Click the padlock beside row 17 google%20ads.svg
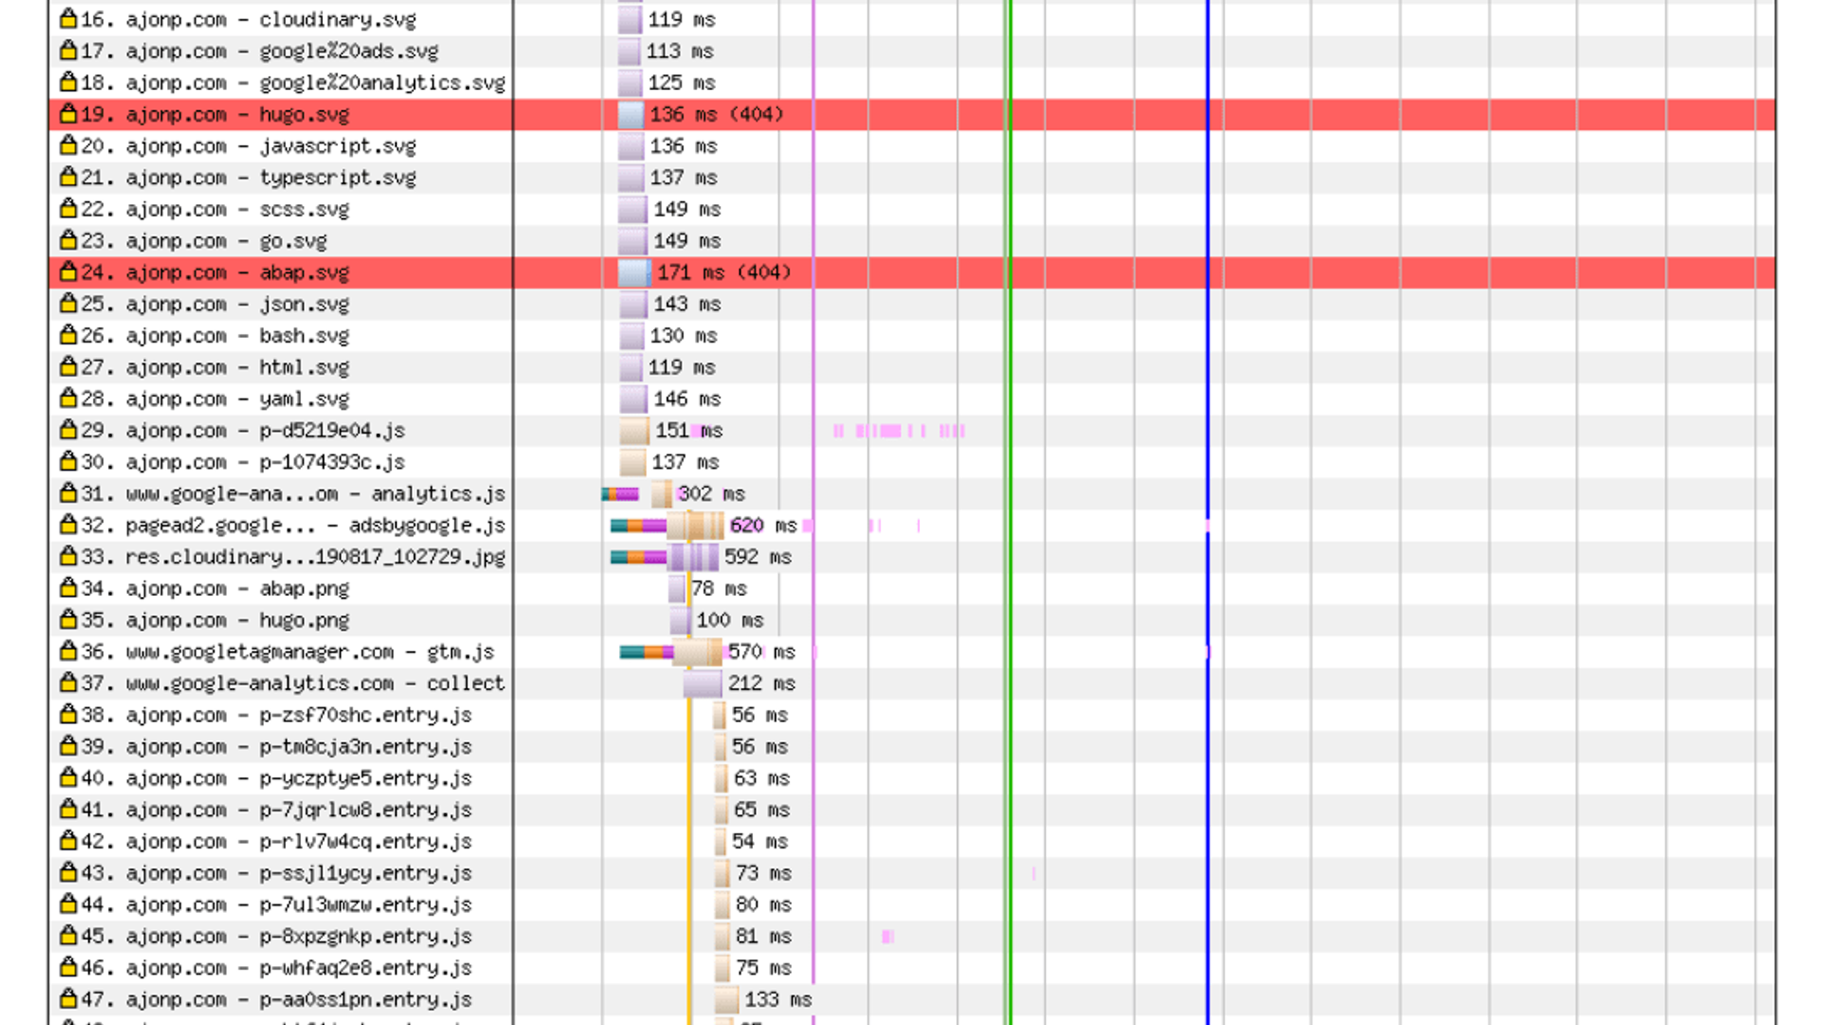This screenshot has height=1025, width=1821. (x=67, y=50)
